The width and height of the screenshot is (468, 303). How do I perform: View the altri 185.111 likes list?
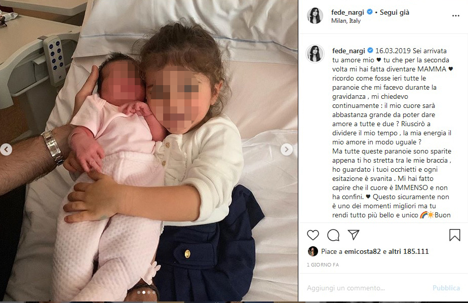[x=408, y=251]
